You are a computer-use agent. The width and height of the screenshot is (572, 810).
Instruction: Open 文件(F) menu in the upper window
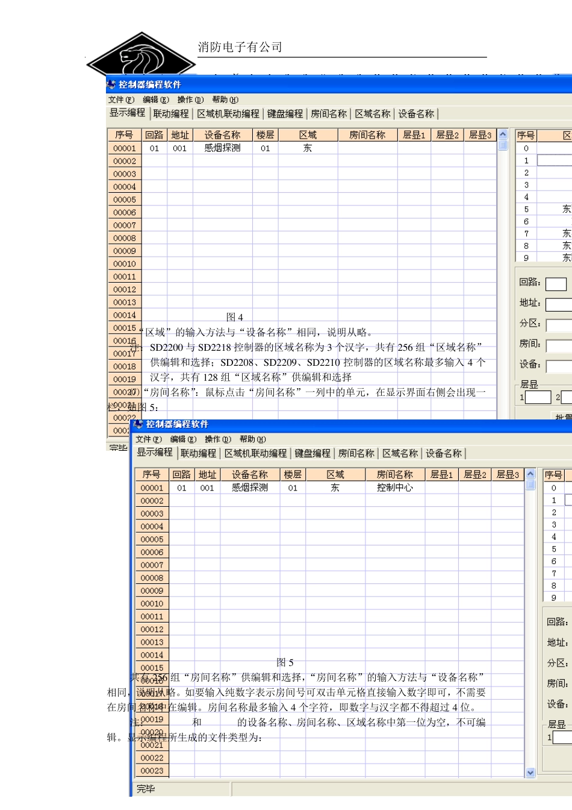tap(121, 99)
